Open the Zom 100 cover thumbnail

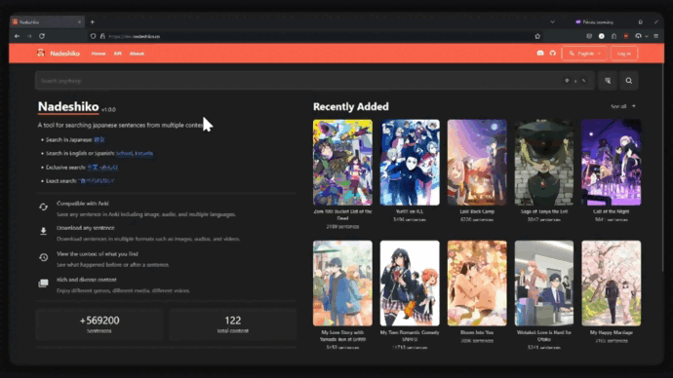(x=342, y=163)
